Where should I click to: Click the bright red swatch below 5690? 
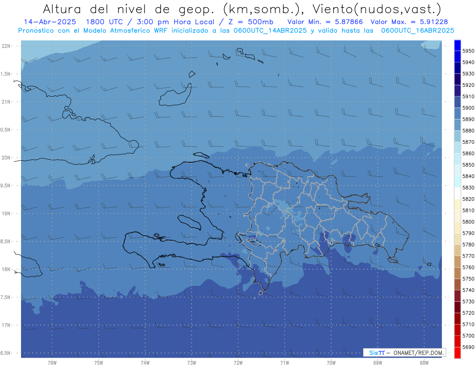457,353
